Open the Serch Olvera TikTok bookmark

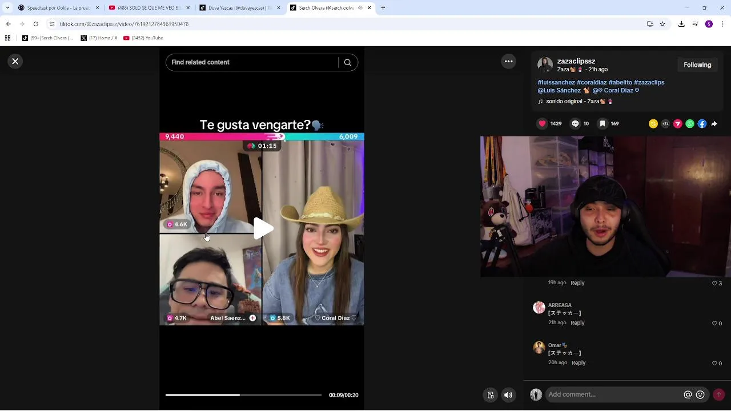[x=47, y=38]
